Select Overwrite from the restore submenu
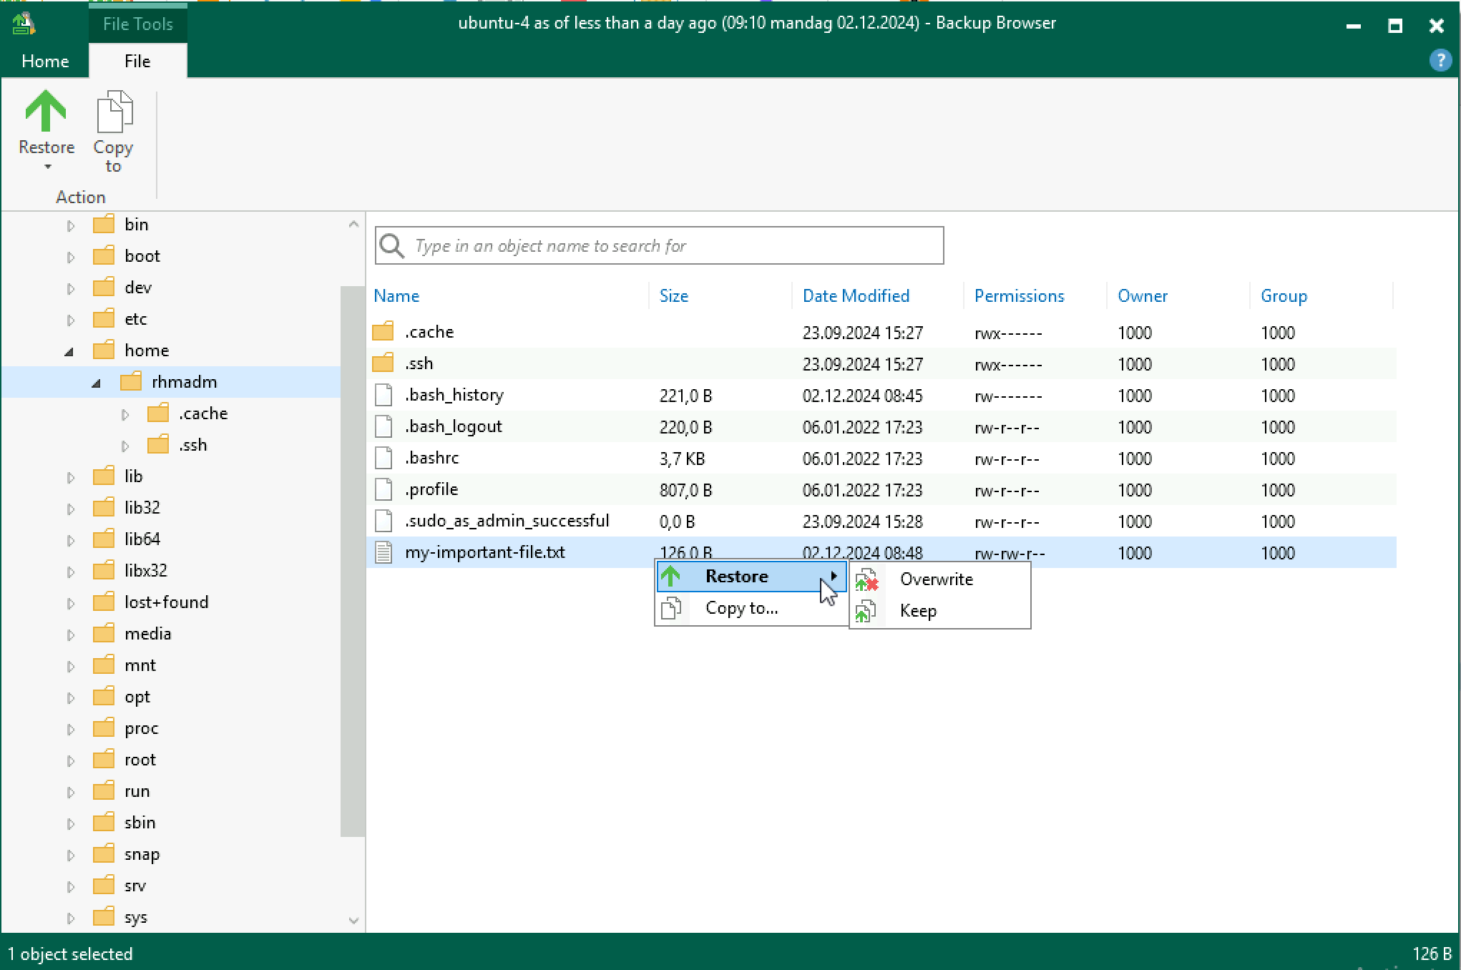The width and height of the screenshot is (1461, 970). (934, 579)
